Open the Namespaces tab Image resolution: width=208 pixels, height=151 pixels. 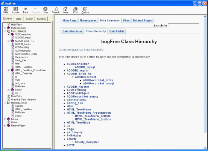pos(88,20)
